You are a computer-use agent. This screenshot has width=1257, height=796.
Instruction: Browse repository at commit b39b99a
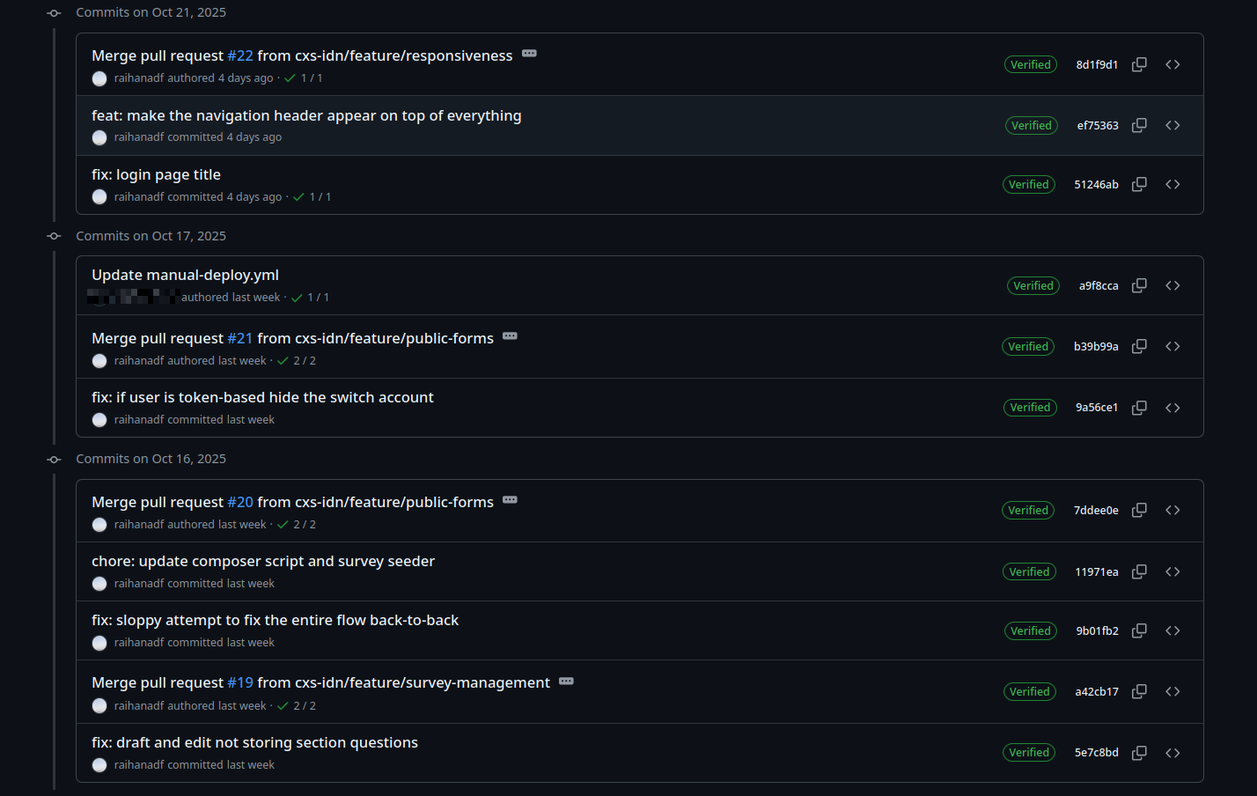(x=1172, y=346)
